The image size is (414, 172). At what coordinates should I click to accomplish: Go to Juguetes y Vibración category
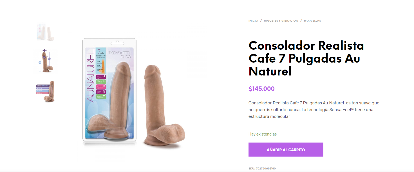coord(281,21)
